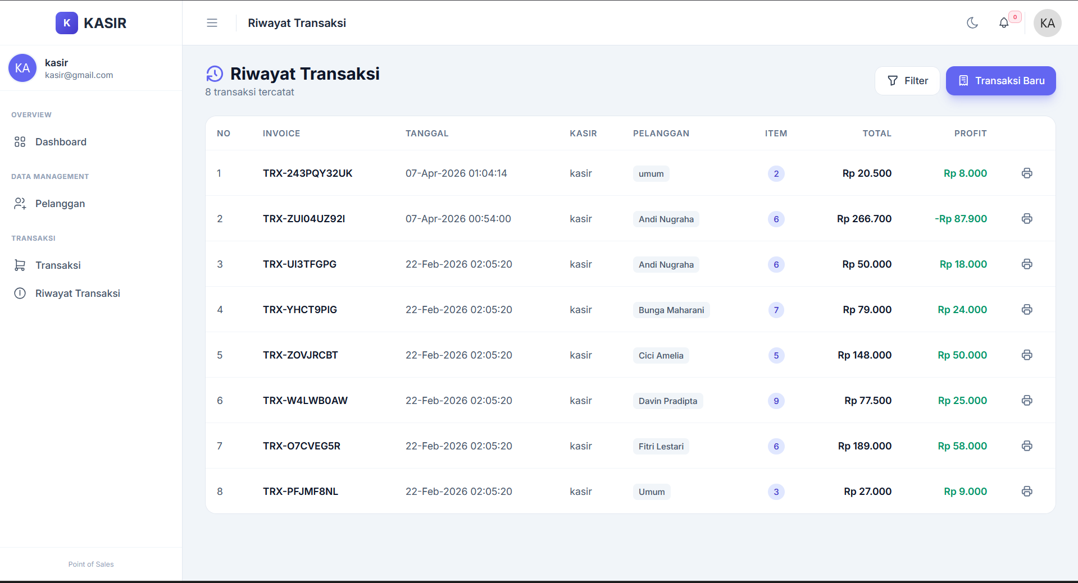Click item count badge 9
The height and width of the screenshot is (583, 1078).
coord(776,401)
